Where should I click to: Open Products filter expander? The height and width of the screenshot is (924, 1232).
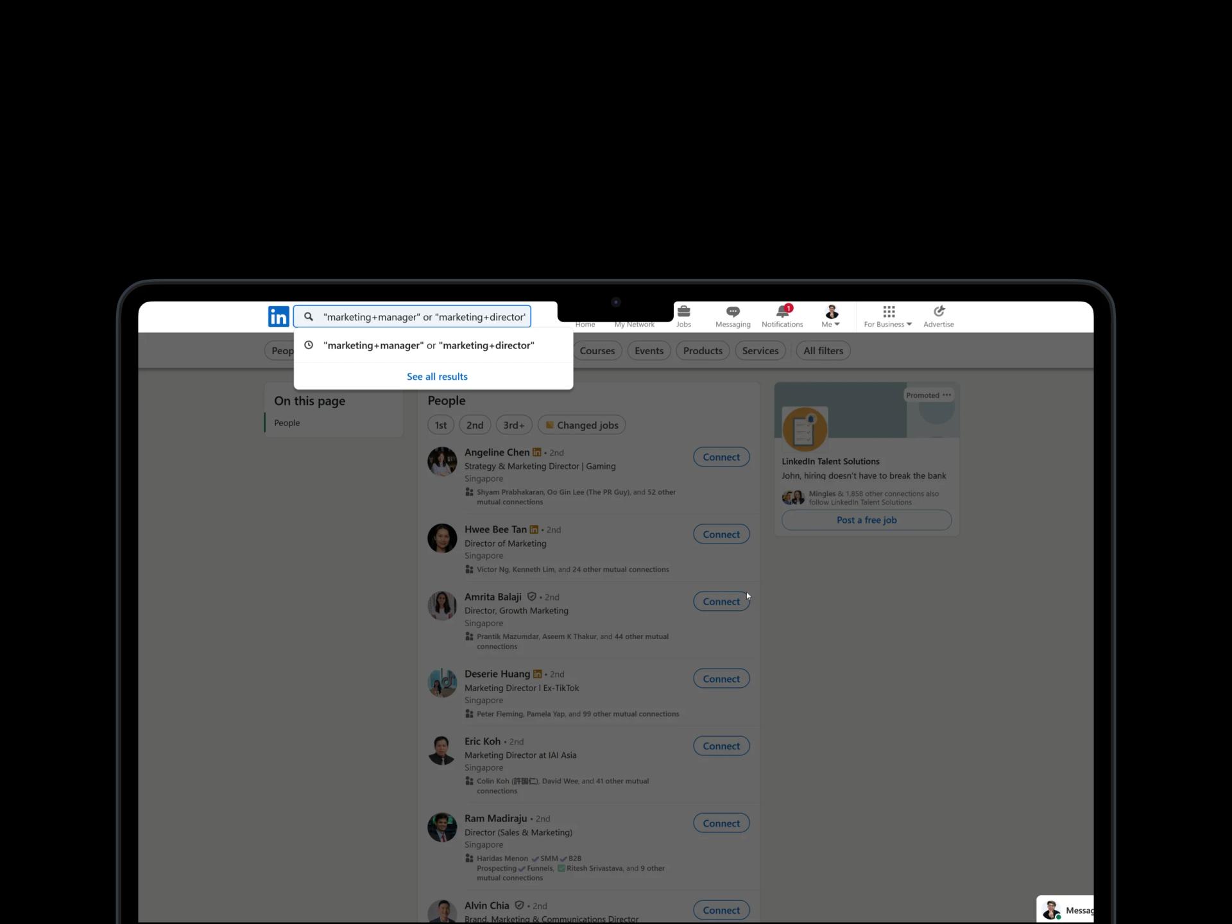click(x=703, y=350)
